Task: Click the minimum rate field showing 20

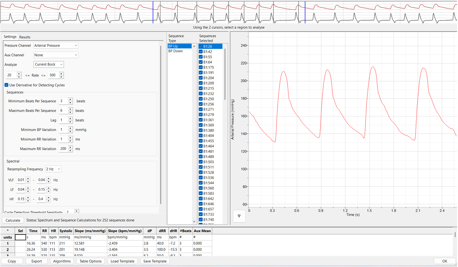Action: [x=11, y=75]
